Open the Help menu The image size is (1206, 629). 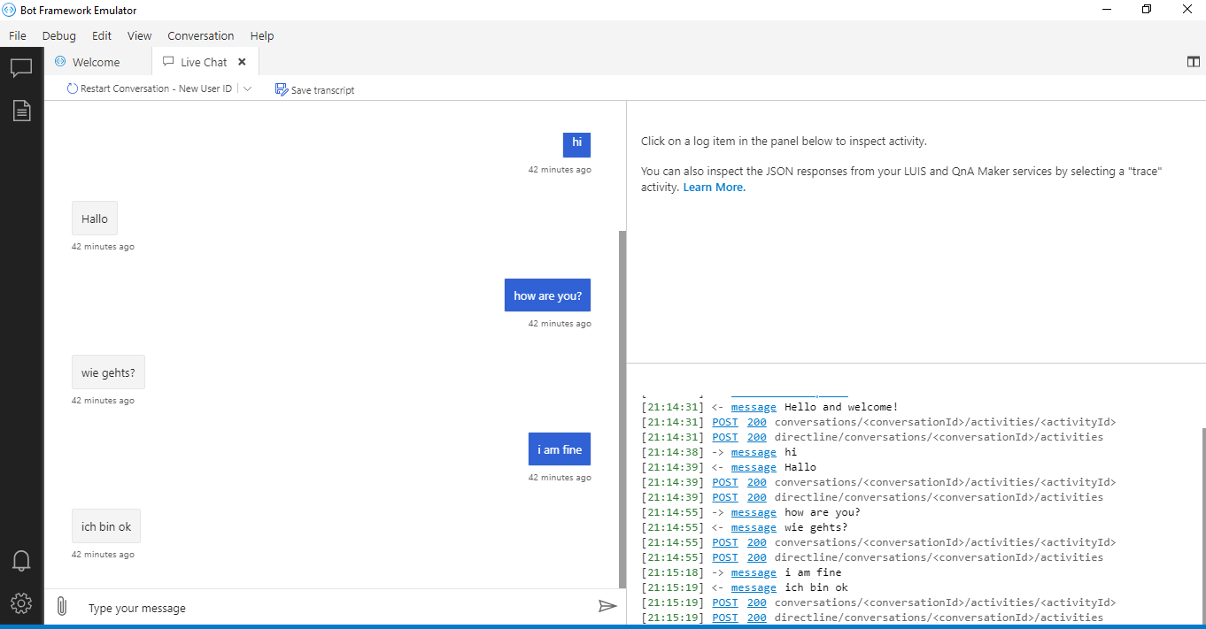[x=262, y=35]
